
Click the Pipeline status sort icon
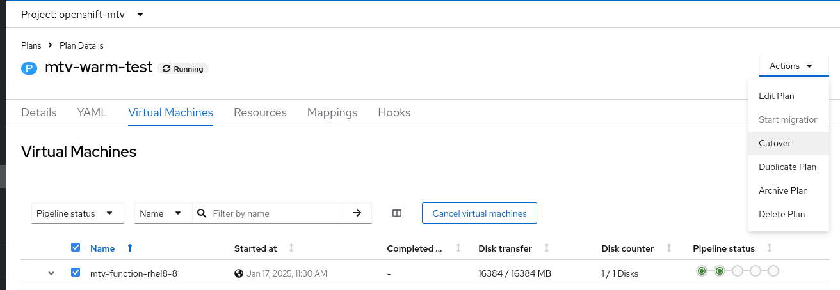pyautogui.click(x=769, y=248)
